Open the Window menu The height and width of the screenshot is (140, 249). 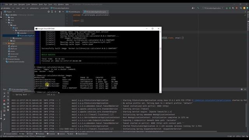(61, 4)
